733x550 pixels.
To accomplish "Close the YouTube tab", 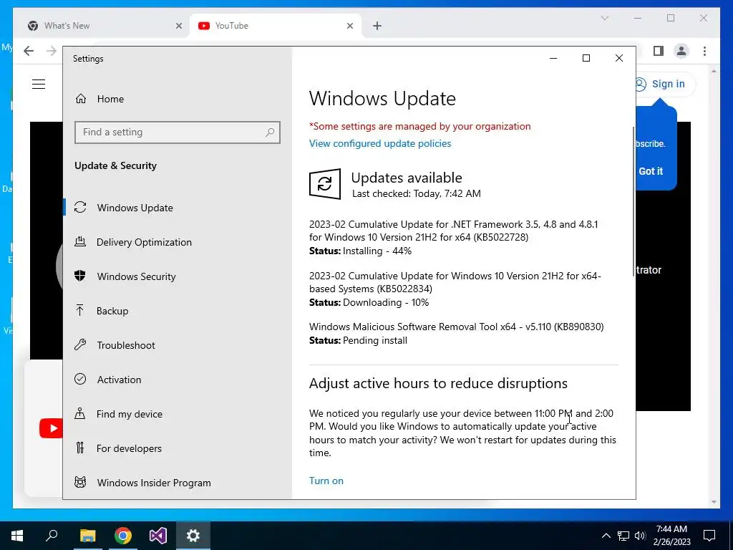I will click(x=350, y=26).
